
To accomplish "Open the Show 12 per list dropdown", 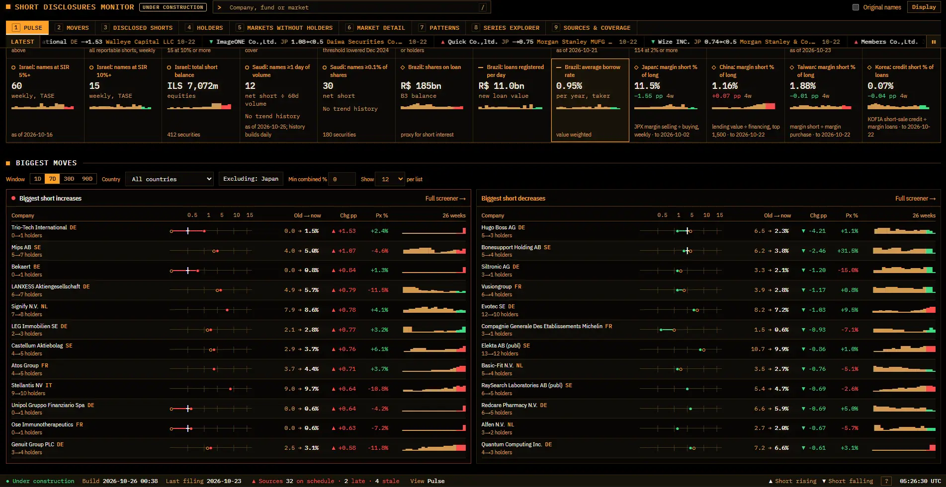I will 390,179.
